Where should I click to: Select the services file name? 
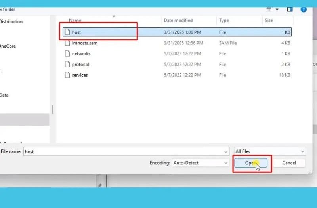point(80,75)
